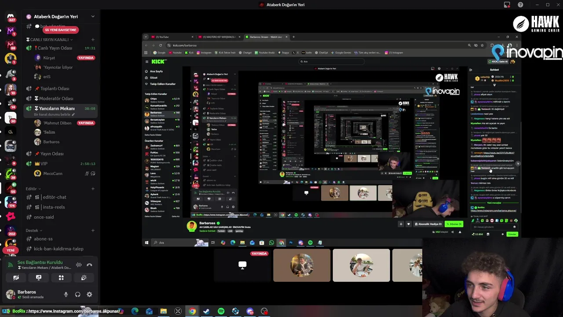Image resolution: width=563 pixels, height=317 pixels.
Task: Open second participant video tile in call
Action: [361, 265]
